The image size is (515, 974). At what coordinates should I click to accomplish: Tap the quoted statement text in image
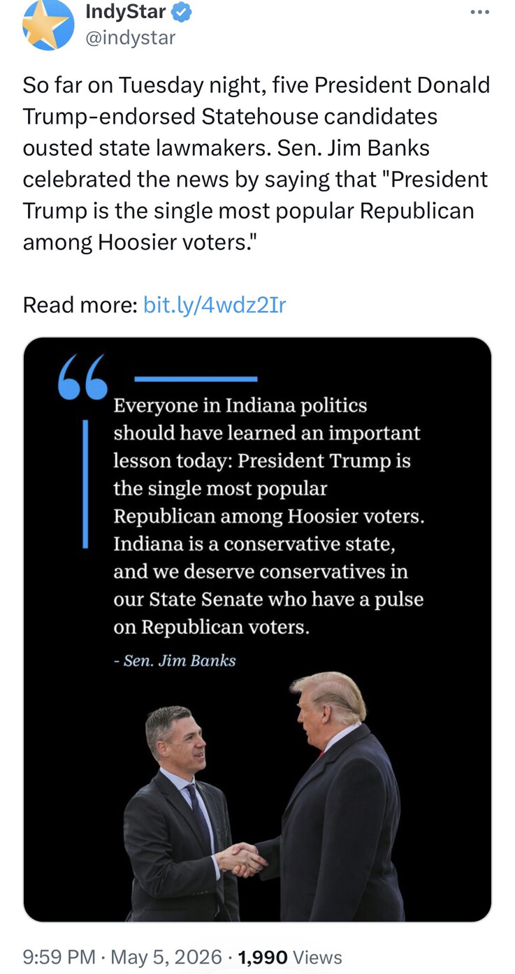(x=268, y=516)
